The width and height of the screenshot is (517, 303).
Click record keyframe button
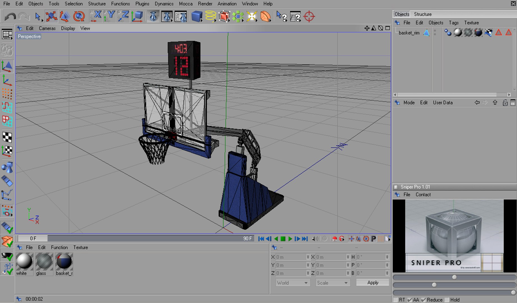334,239
